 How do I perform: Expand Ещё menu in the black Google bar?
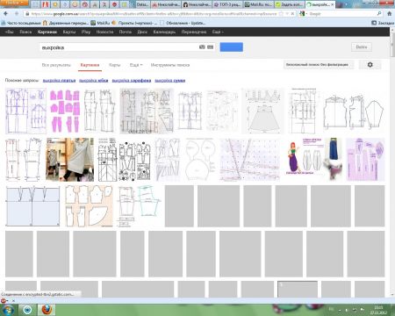point(218,32)
